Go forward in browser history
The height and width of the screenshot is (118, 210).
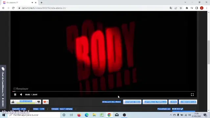(x=8, y=8)
